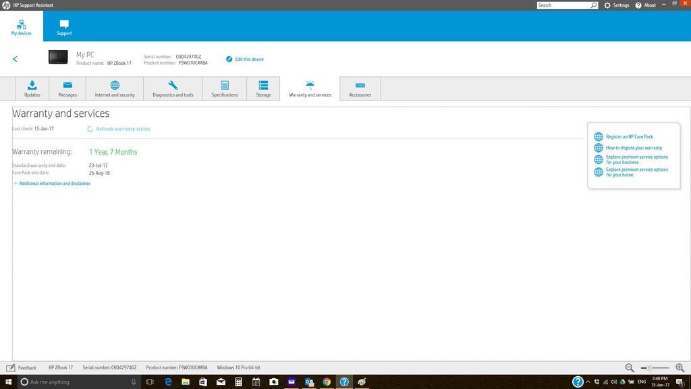Open the Action Center notifications
691x389 pixels.
[680, 382]
